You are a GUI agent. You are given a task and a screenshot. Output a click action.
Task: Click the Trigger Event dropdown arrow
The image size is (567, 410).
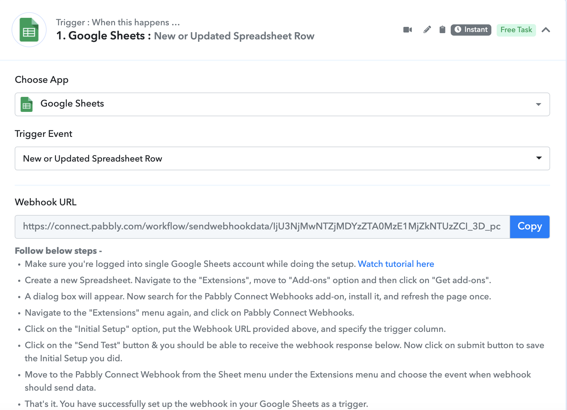pyautogui.click(x=539, y=158)
